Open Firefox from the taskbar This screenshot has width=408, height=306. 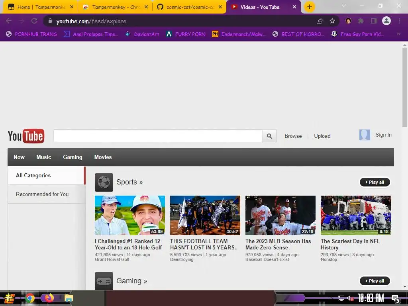(x=49, y=298)
